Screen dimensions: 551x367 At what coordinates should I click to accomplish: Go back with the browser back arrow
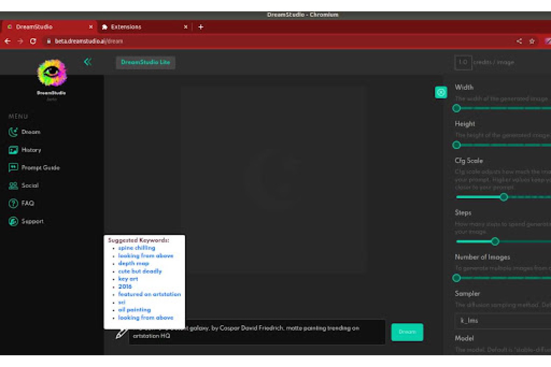[7, 41]
